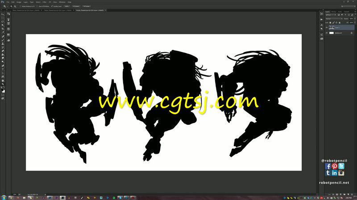This screenshot has height=200, width=357.
Task: Toggle Quick Mask mode button
Action: coord(3,95)
